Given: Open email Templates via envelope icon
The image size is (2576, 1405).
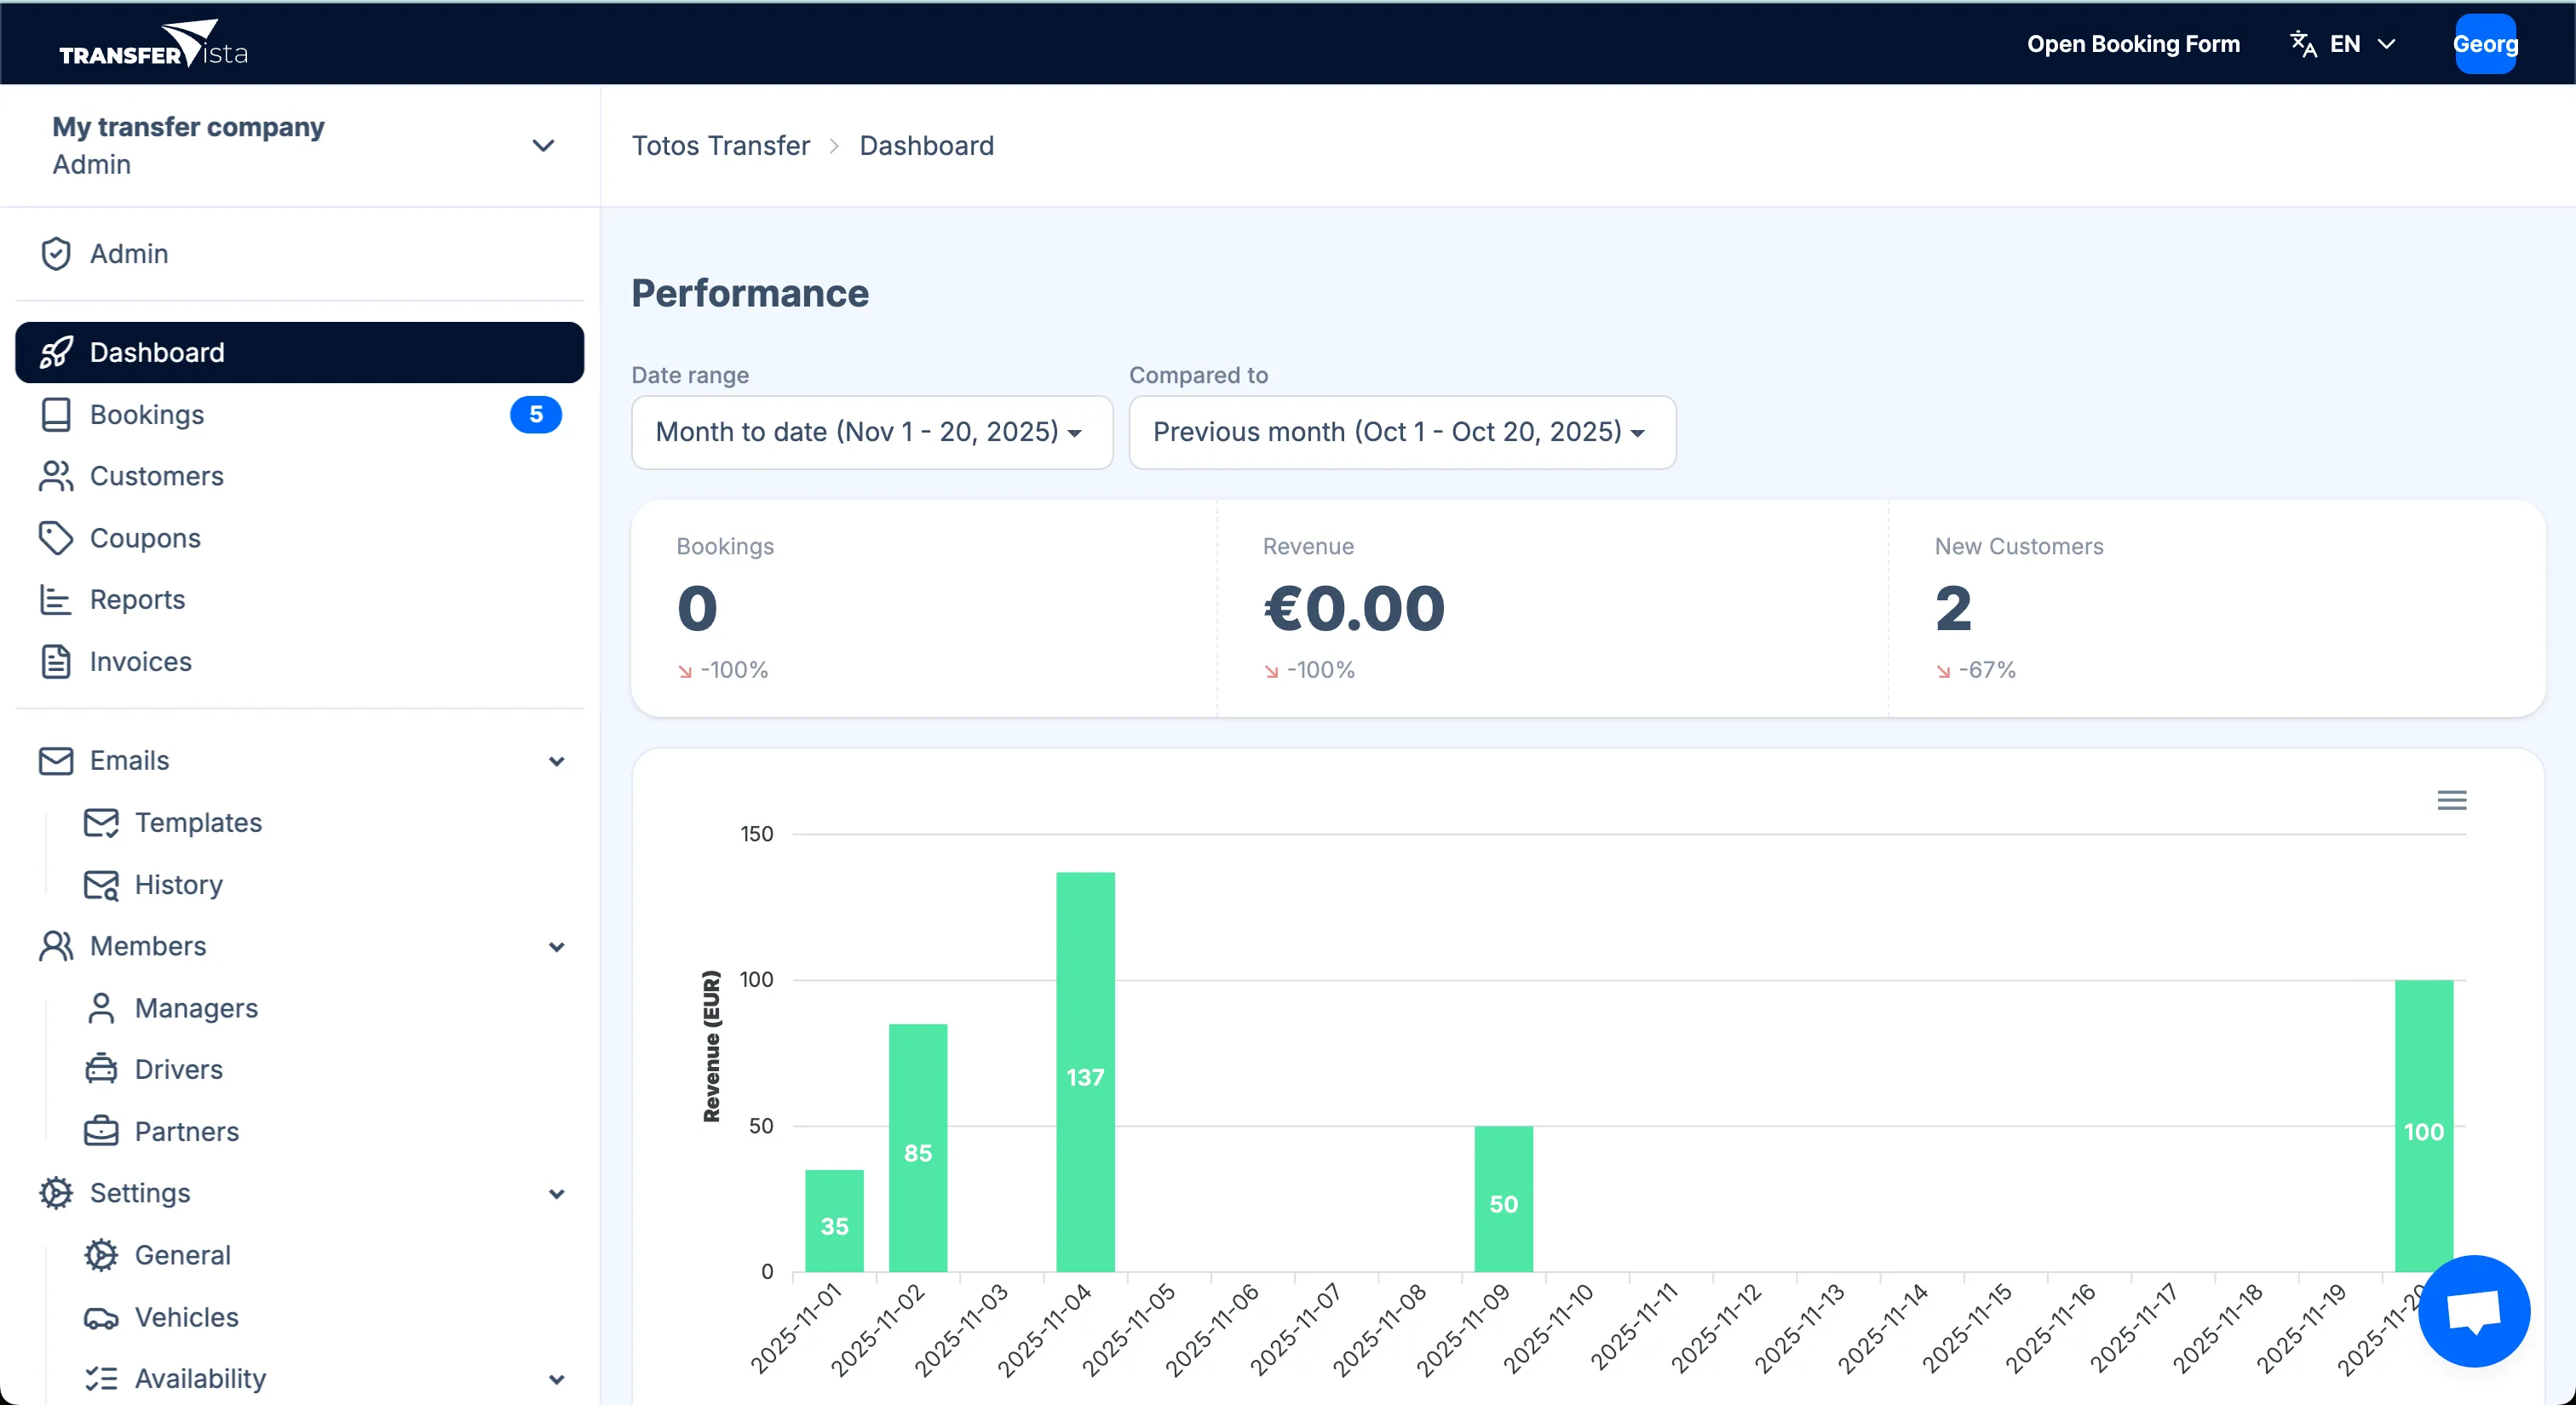Looking at the screenshot, I should 101,823.
